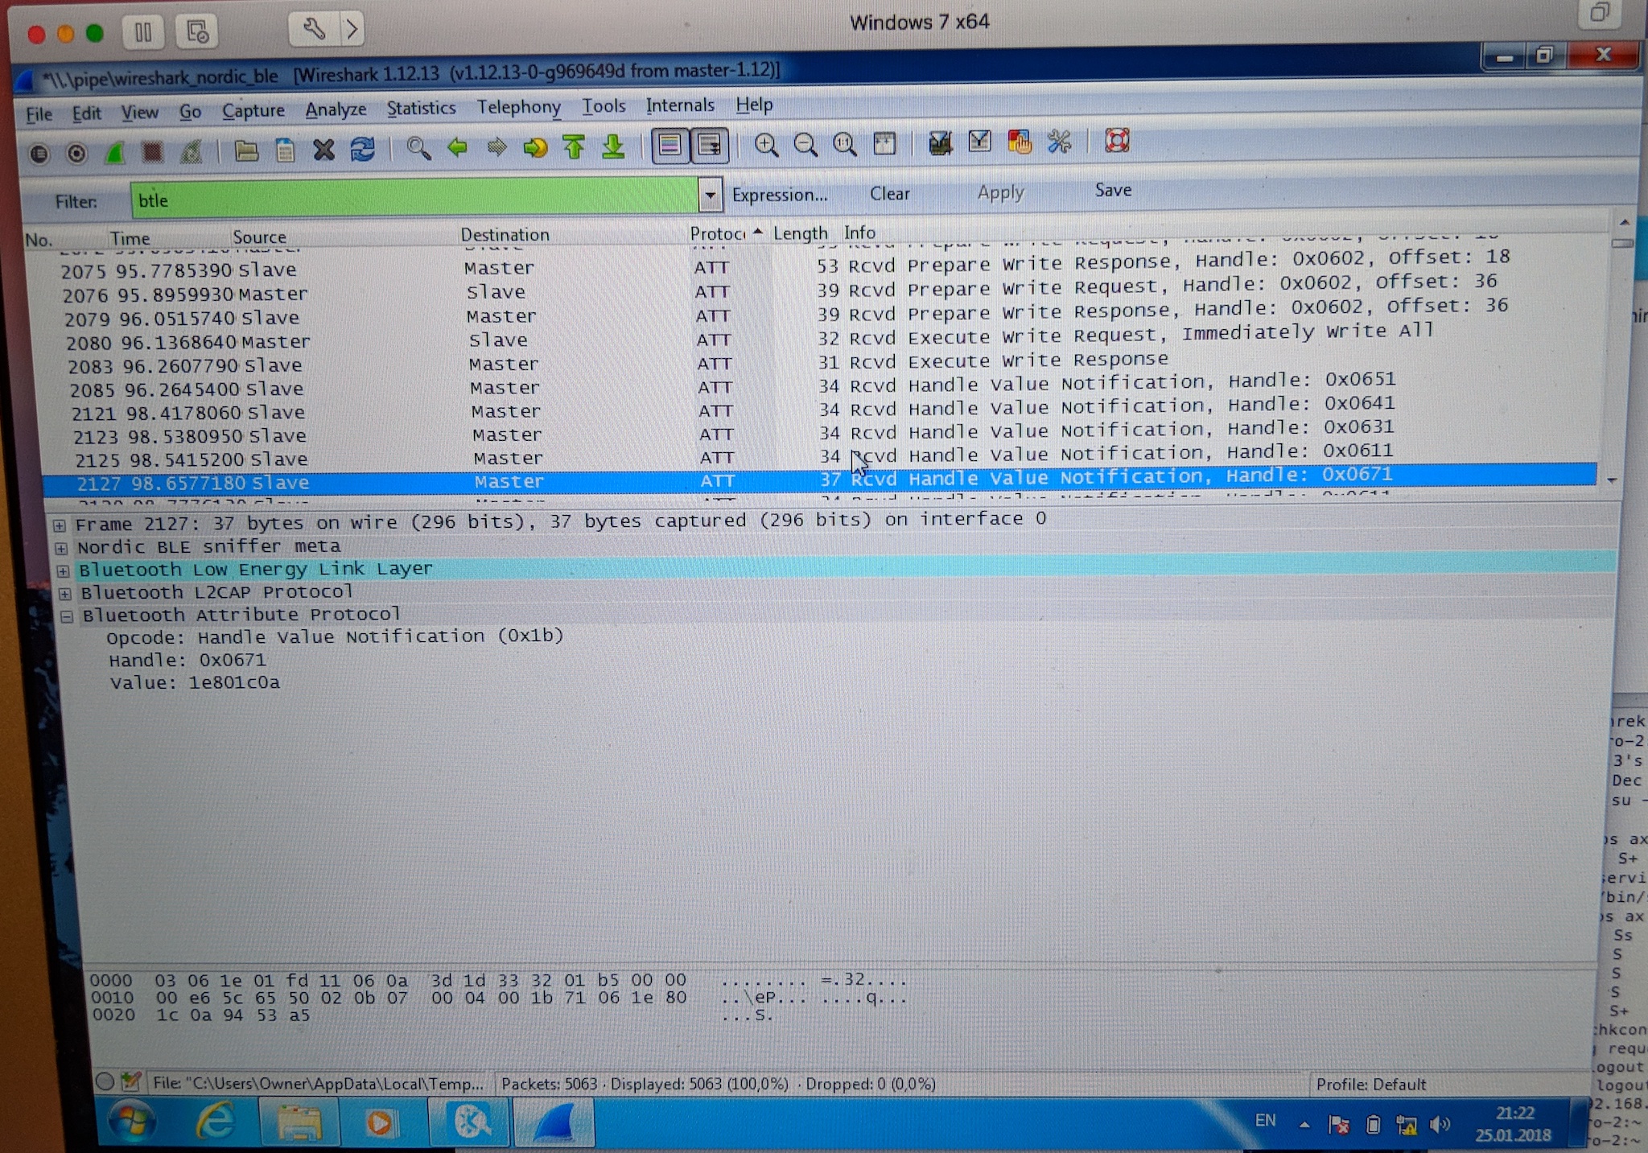The height and width of the screenshot is (1153, 1648).
Task: Expand the Frame 2127 tree node
Action: (x=60, y=525)
